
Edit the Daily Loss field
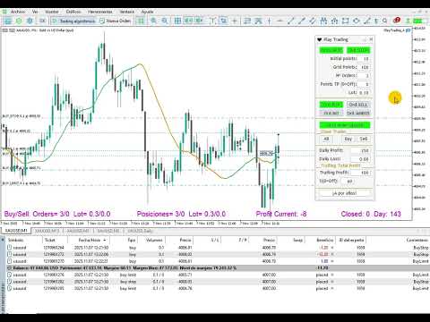coord(361,159)
